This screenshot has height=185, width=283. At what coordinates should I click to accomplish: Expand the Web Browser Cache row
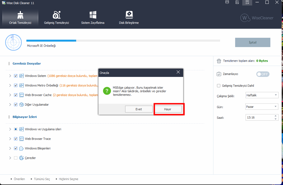(x=10, y=95)
